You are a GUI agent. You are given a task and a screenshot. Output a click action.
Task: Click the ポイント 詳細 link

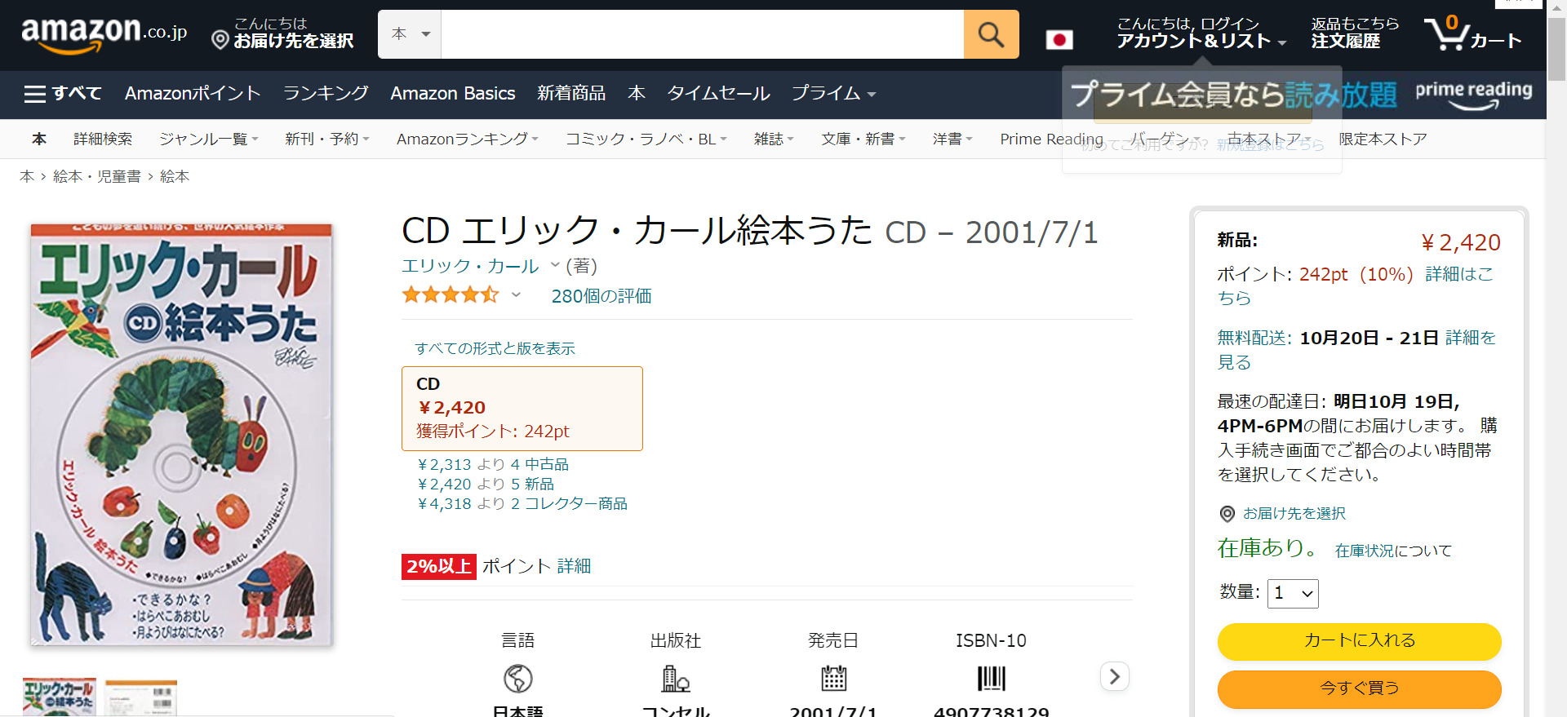(574, 566)
